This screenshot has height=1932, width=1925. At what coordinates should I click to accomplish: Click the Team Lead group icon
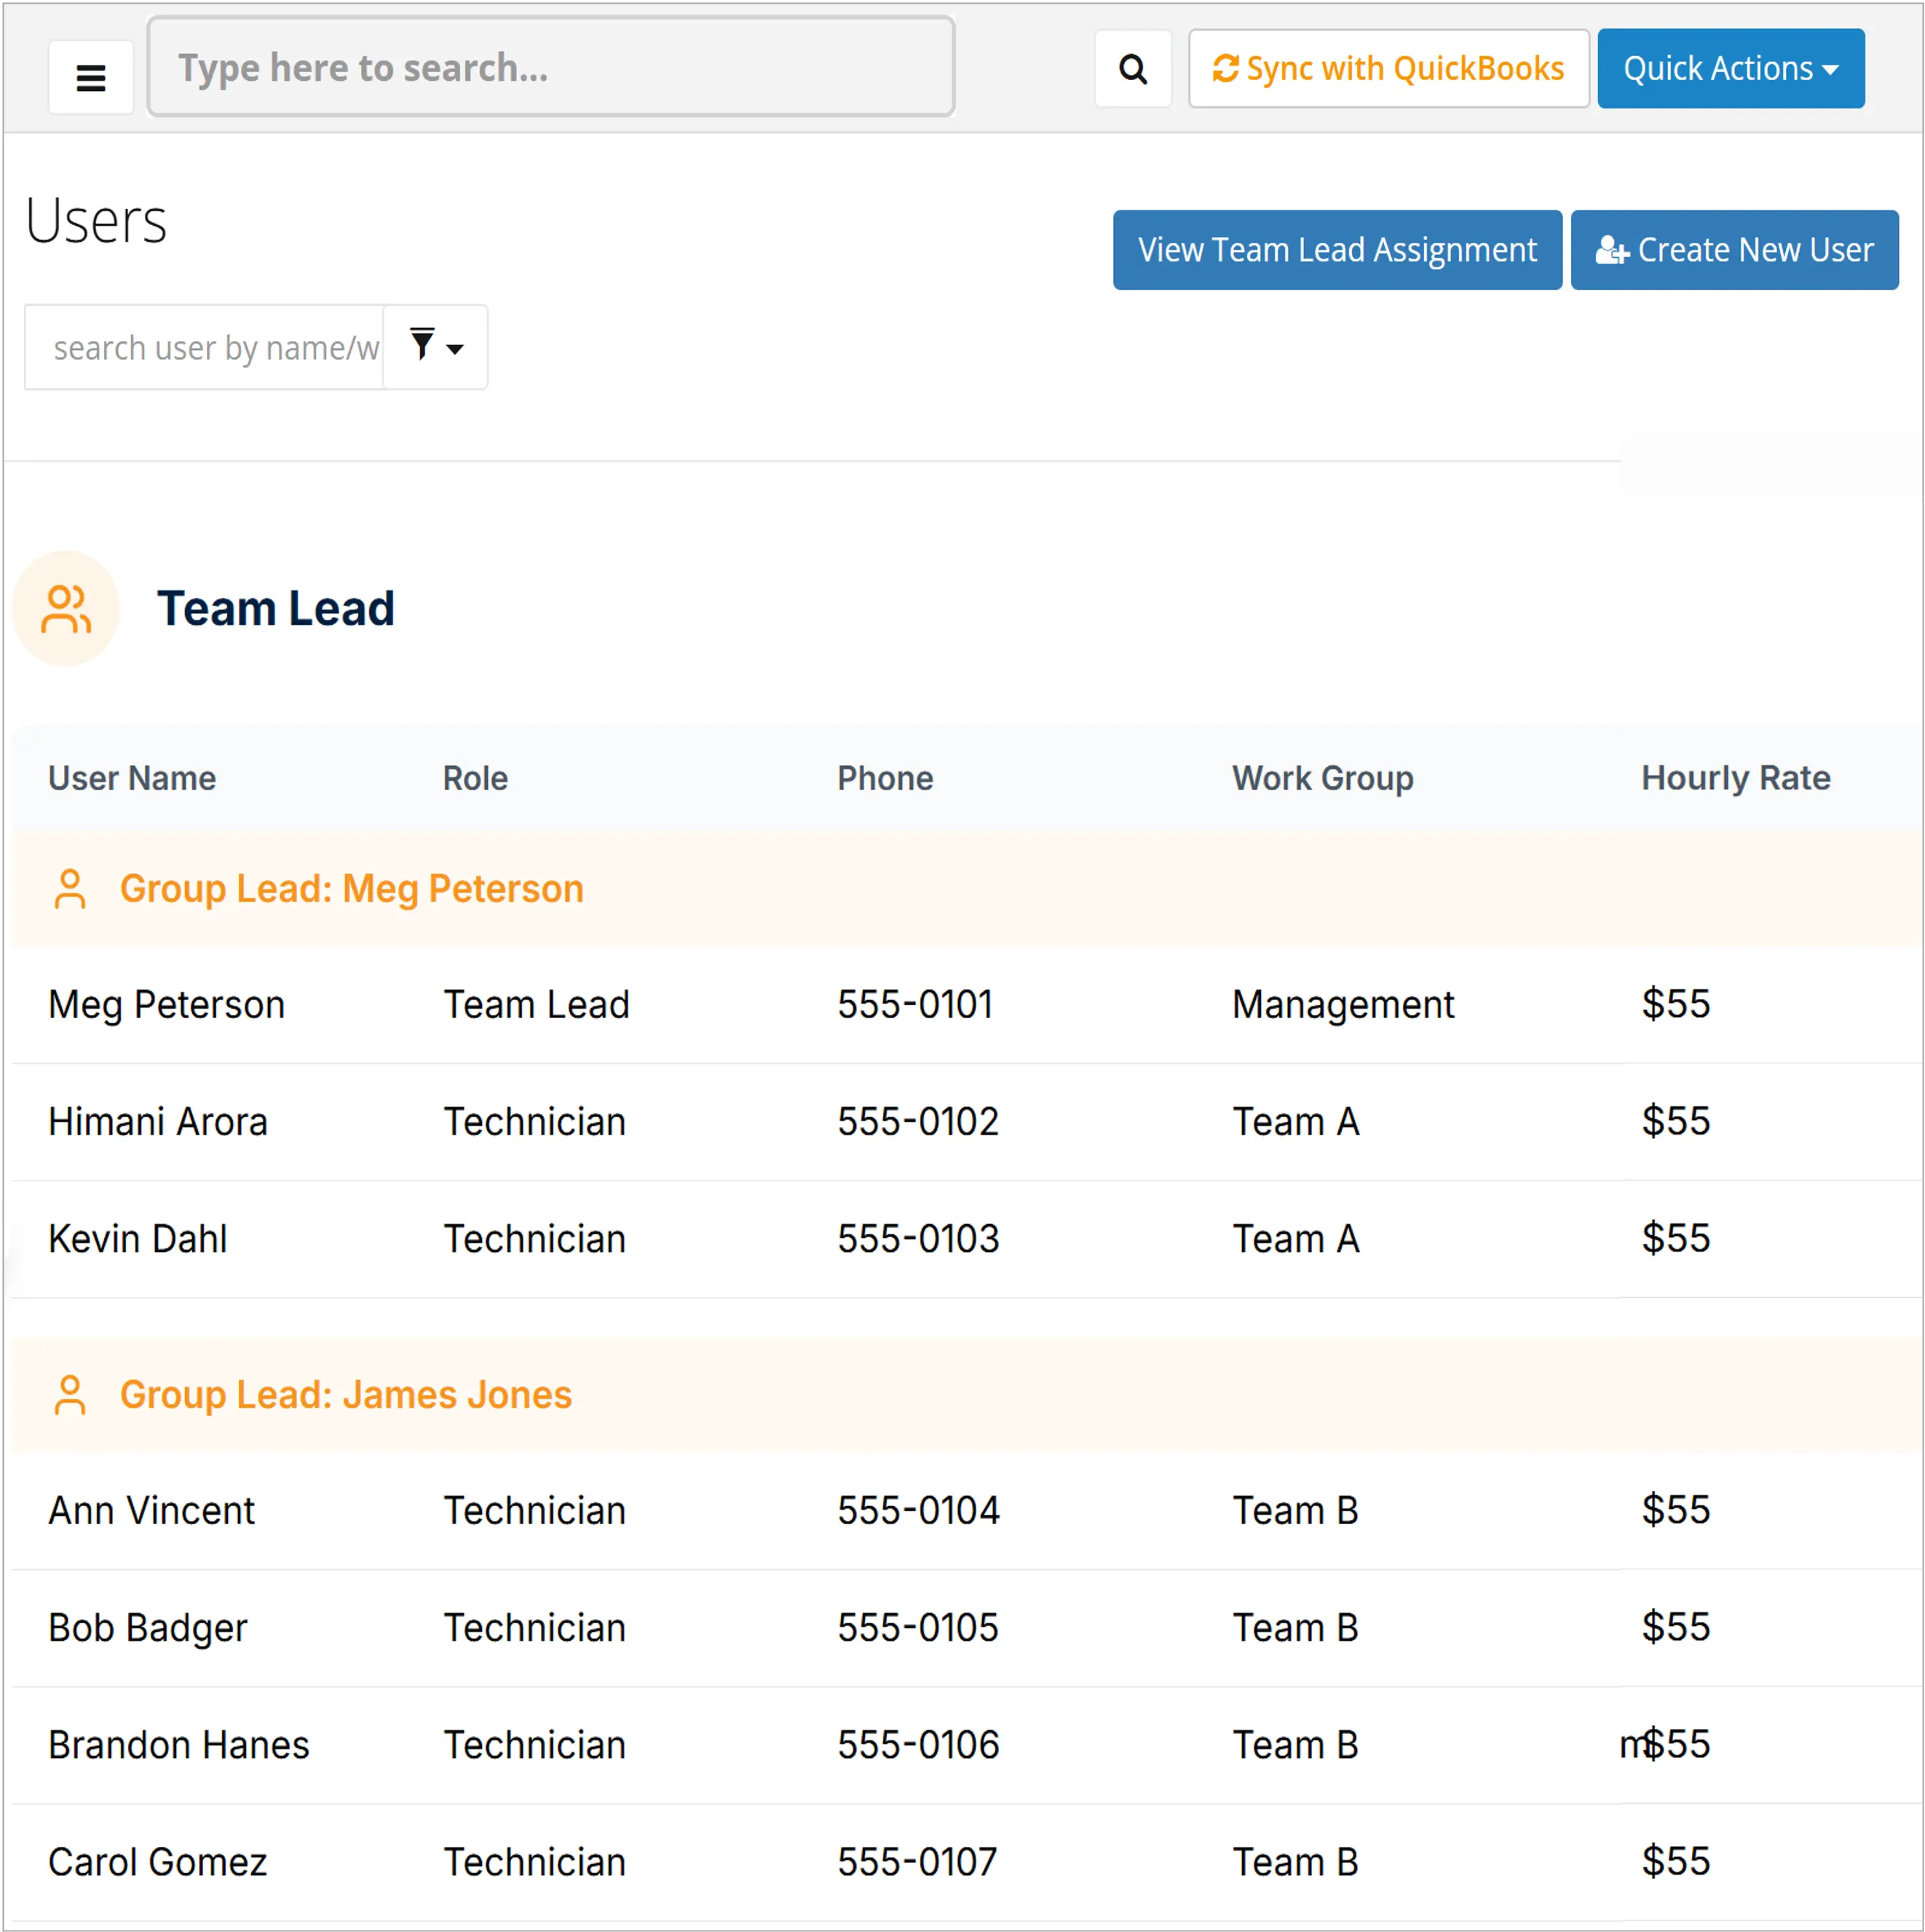click(x=66, y=608)
